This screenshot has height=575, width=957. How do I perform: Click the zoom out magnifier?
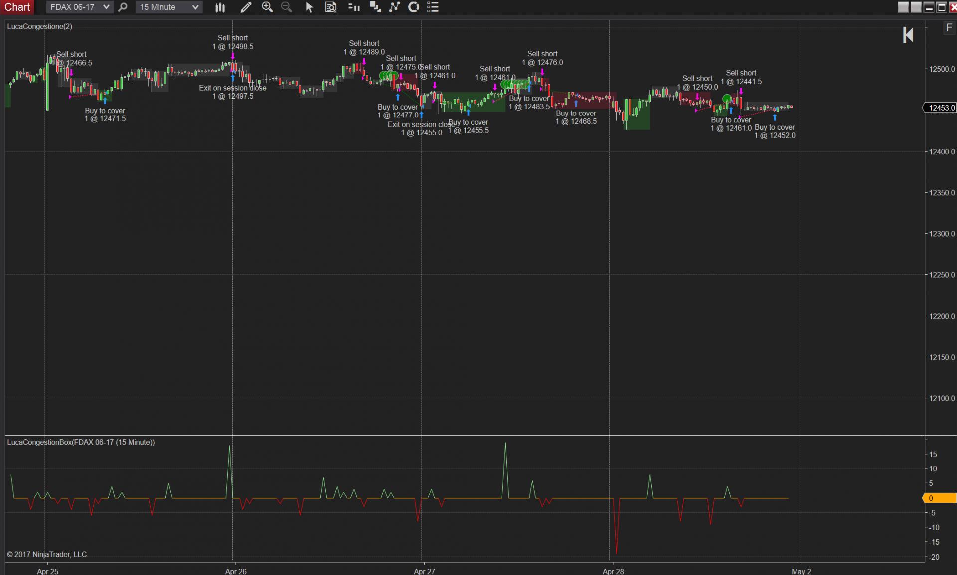pyautogui.click(x=287, y=7)
